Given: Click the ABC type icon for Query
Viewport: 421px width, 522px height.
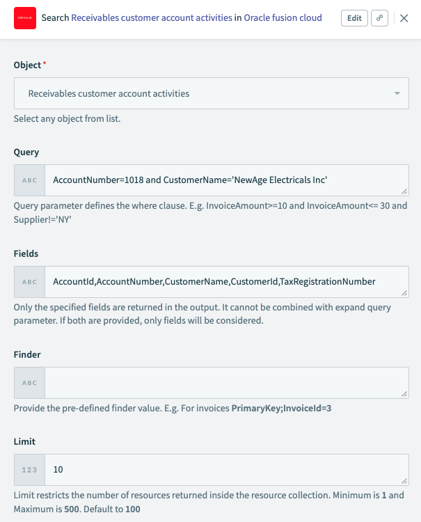Looking at the screenshot, I should click(30, 180).
